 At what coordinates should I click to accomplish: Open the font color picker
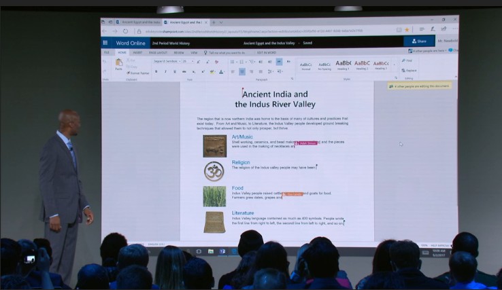pos(222,71)
